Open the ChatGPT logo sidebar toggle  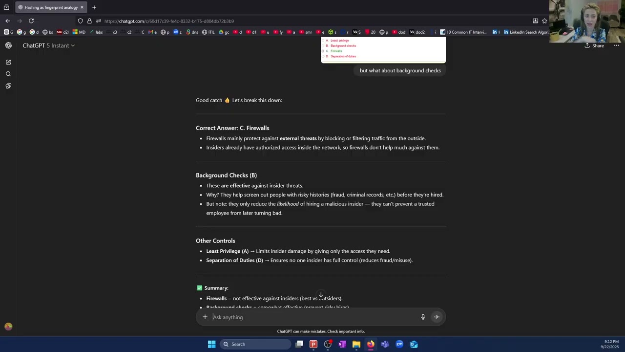pos(8,45)
